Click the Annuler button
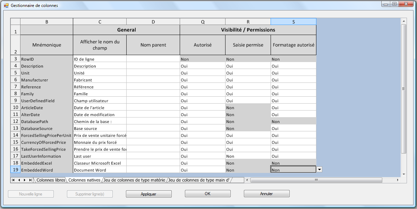Screen dimensions: 417x209 (266, 194)
